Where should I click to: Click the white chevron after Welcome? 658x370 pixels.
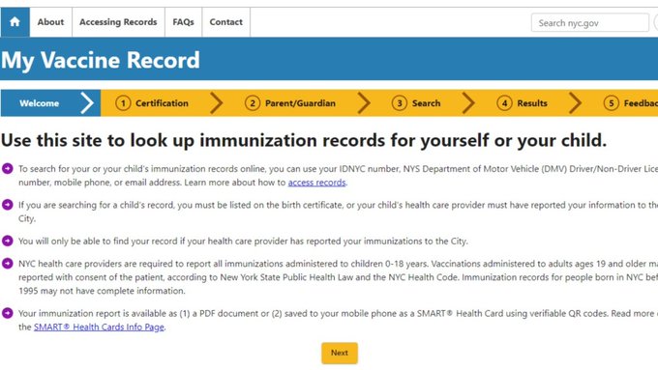point(87,103)
